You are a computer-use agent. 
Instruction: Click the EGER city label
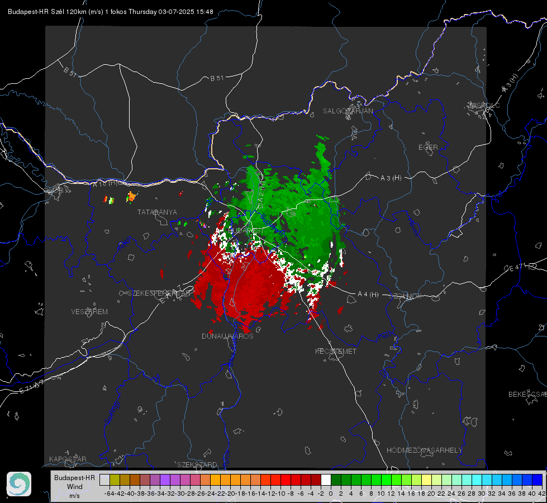pos(428,148)
